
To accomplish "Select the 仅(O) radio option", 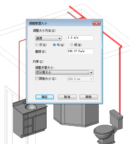I will point(37,45).
